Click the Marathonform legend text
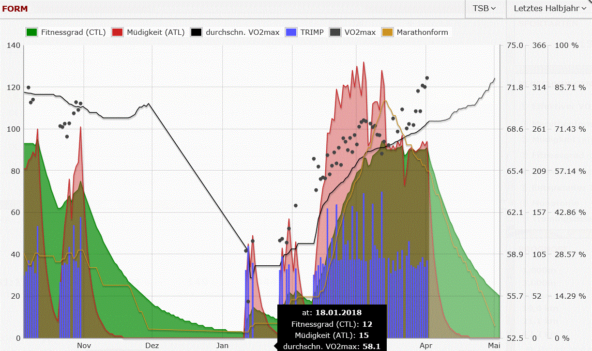This screenshot has height=351, width=592. (422, 32)
